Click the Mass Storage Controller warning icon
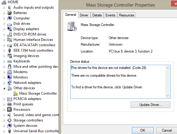The height and width of the screenshot is (134, 177). 15,93
